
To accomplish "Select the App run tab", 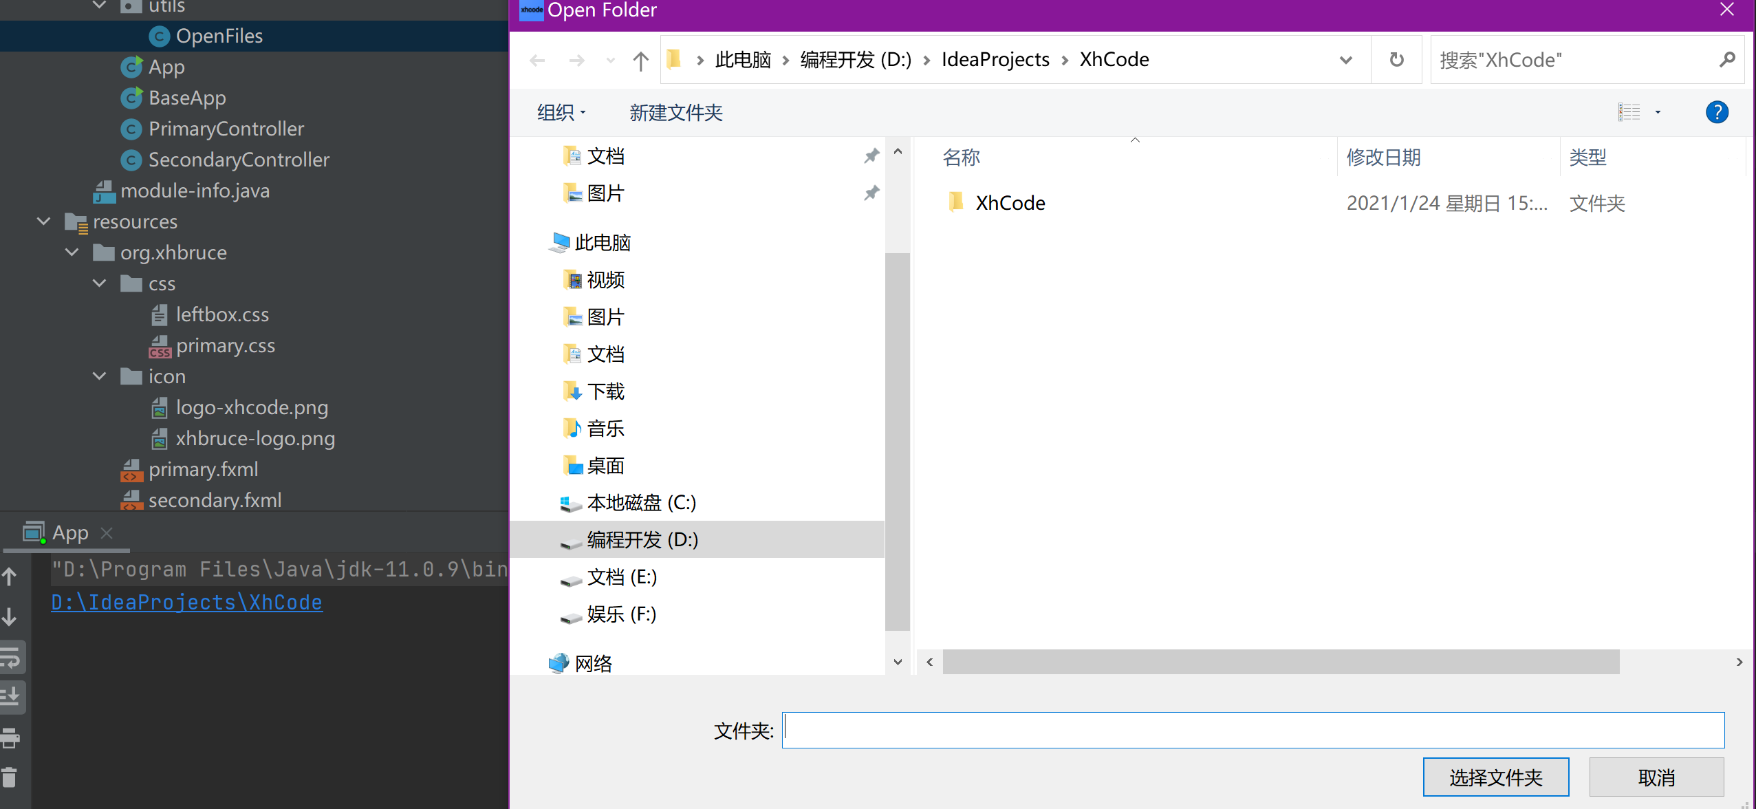I will click(69, 532).
